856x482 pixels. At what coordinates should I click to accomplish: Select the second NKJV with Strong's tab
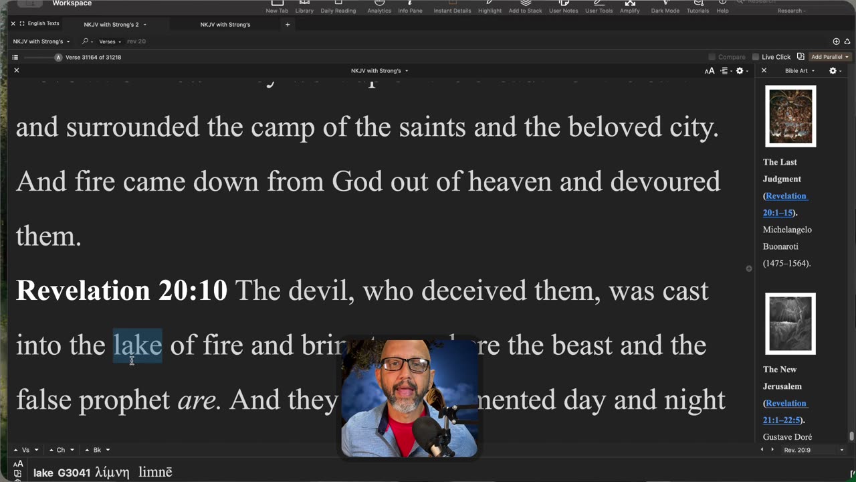225,25
